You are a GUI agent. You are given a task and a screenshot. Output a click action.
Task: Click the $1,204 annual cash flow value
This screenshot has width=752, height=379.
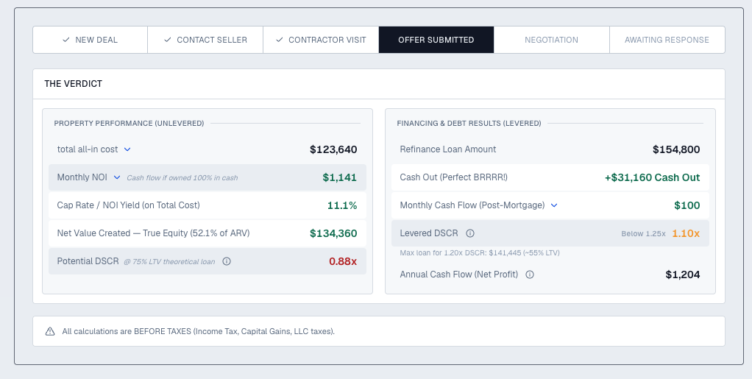[683, 275]
